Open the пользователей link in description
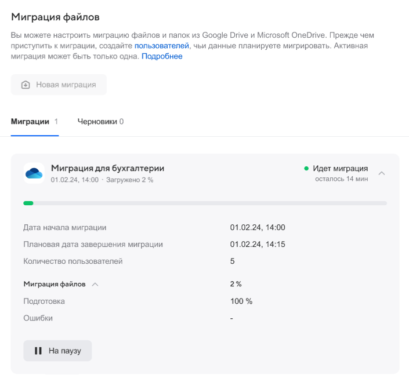 [162, 45]
